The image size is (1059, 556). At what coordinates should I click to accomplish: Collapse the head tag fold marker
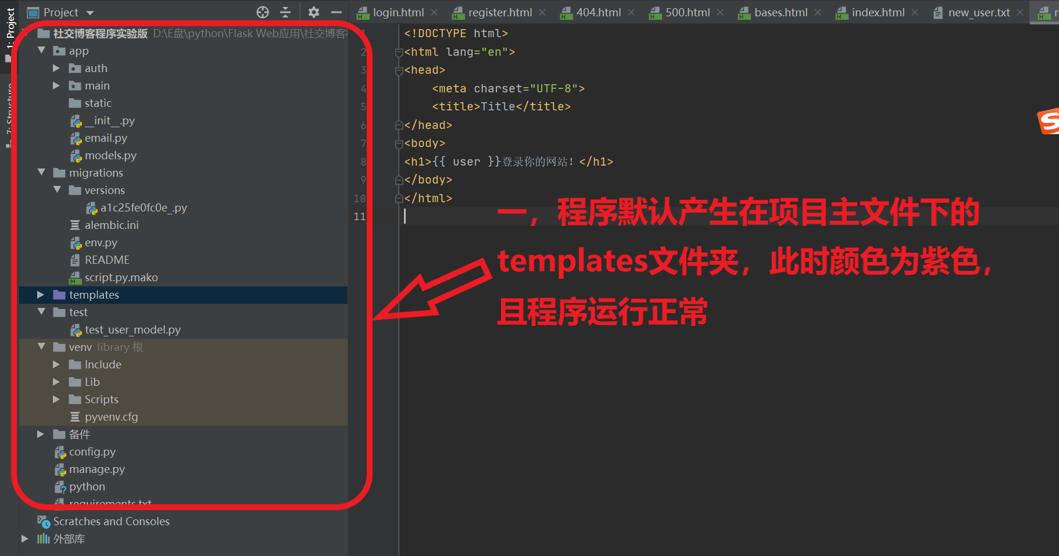coord(399,70)
